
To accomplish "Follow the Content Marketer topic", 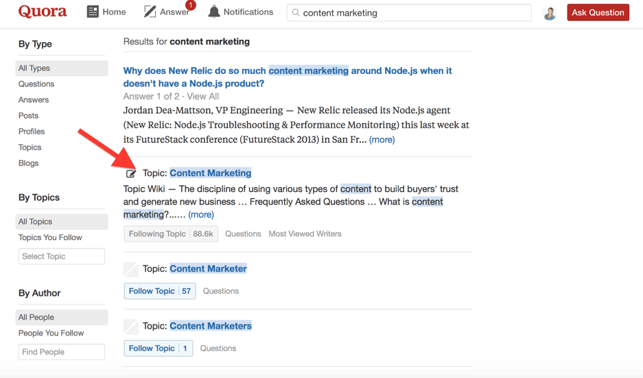I will (x=160, y=291).
